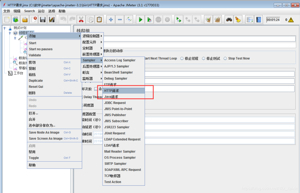Click the Shutdown X toolbar icon
The image size is (300, 193).
167,20
